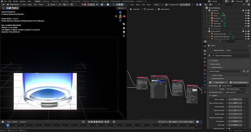
Task: Open the viewport Options button
Action: tap(121, 8)
